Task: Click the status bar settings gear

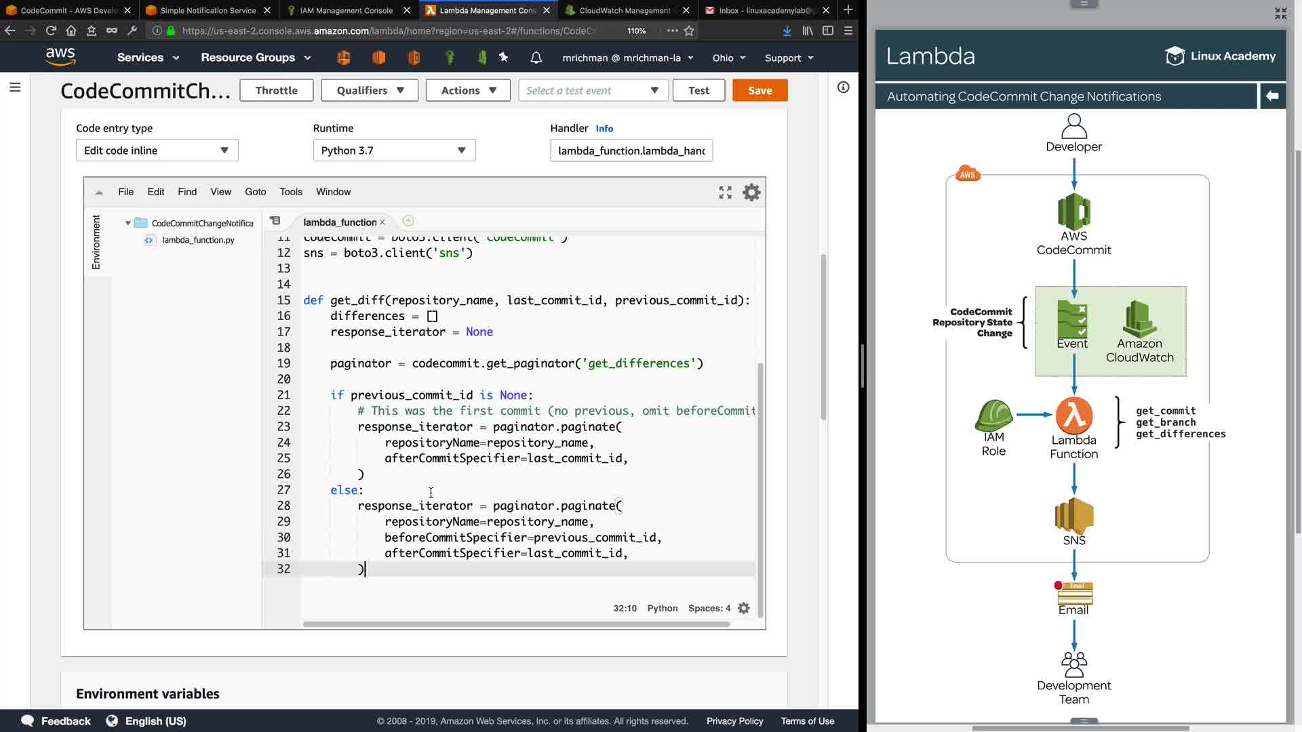Action: click(744, 608)
